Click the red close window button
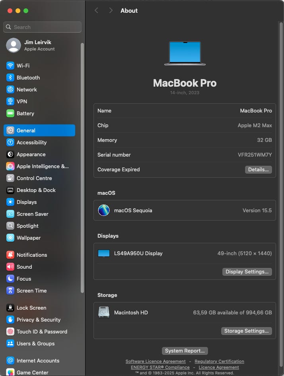Image resolution: width=284 pixels, height=376 pixels. [10, 11]
